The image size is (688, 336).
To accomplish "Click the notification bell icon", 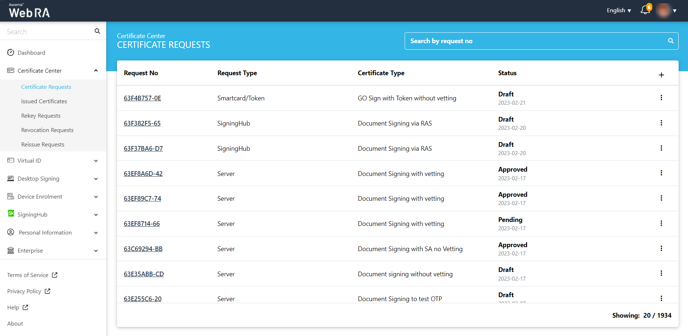I will 645,10.
